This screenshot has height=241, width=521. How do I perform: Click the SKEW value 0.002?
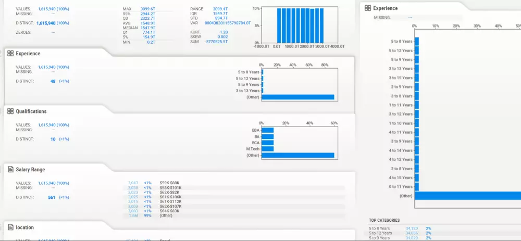(x=222, y=37)
